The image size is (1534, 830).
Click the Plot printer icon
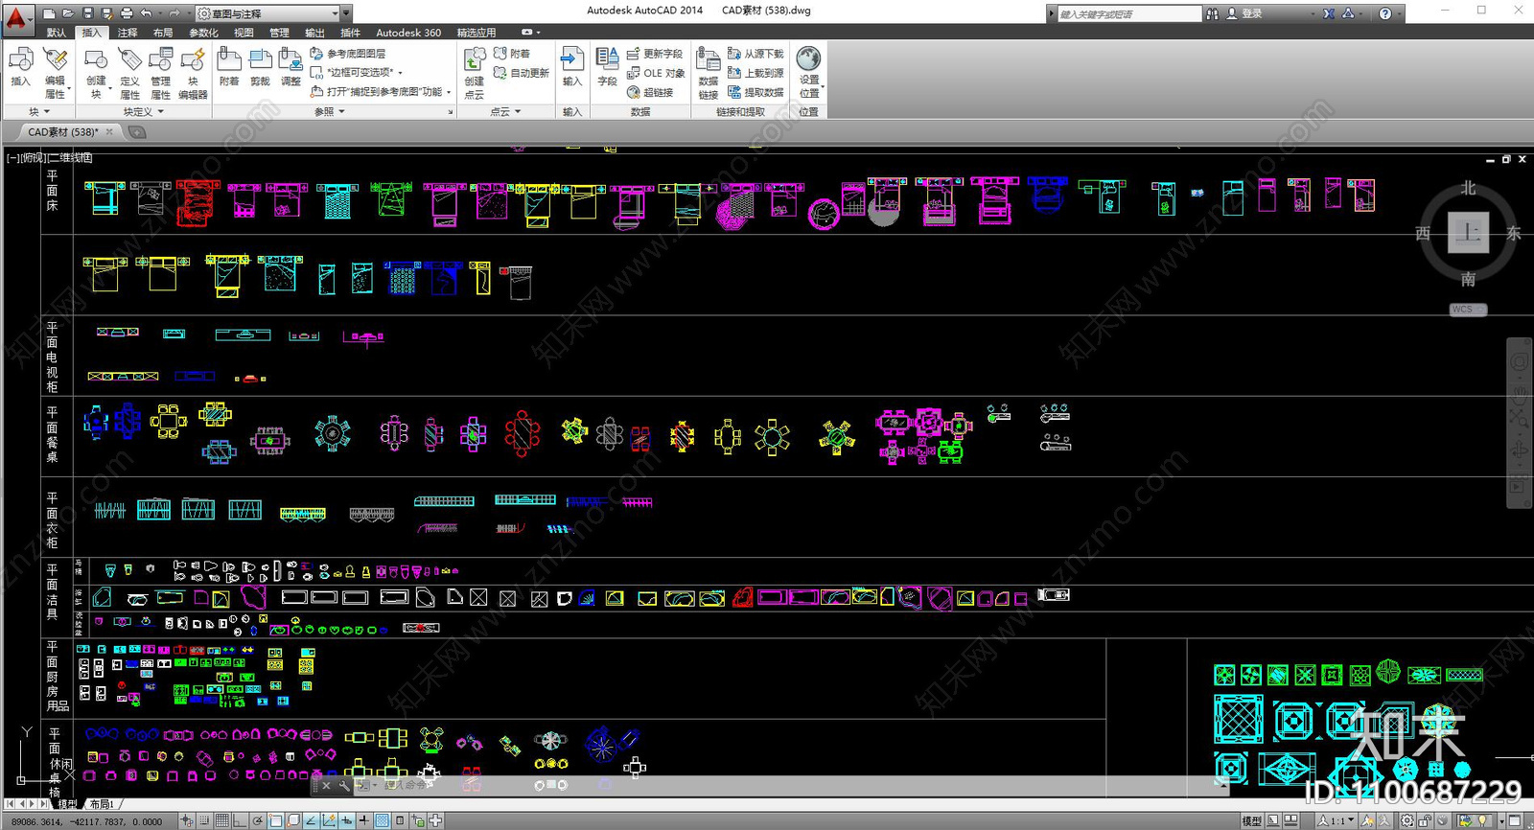[127, 13]
